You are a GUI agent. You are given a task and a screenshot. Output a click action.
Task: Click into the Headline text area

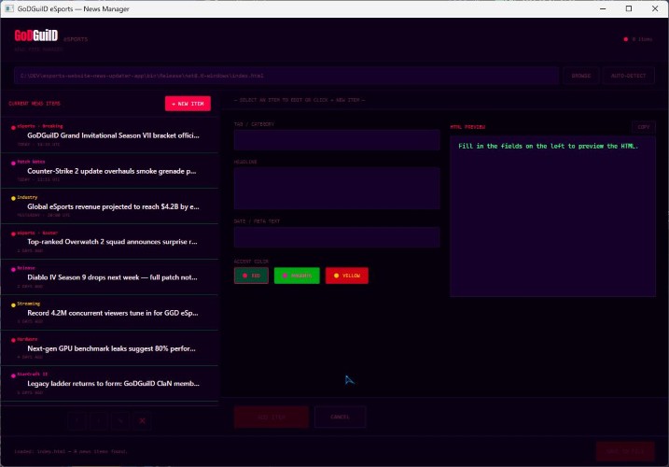coord(337,189)
